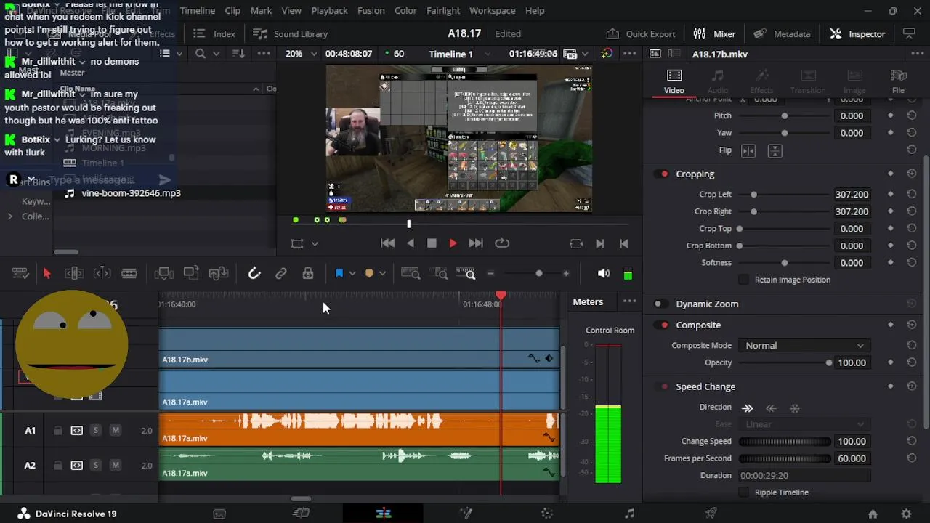Open the Metadata panel
This screenshot has height=523, width=930.
tap(782, 33)
